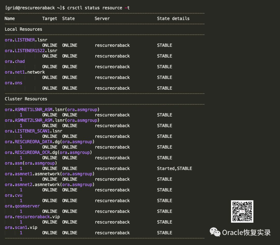280x245 pixels.
Task: Select the ora.net1.network resource entry
Action: 25,72
